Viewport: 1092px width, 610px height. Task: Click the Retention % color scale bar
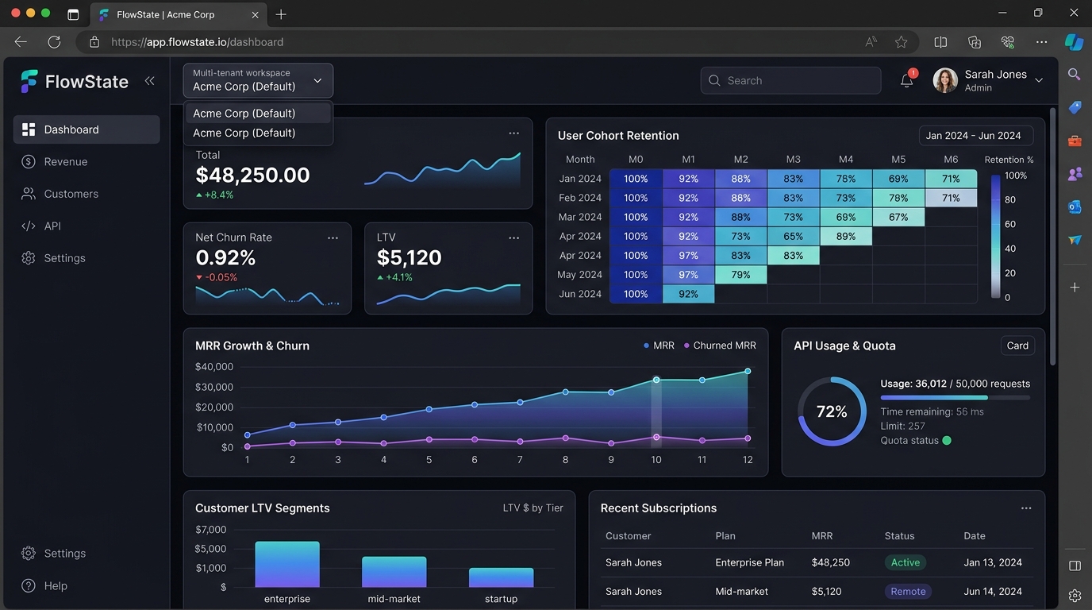click(x=995, y=237)
